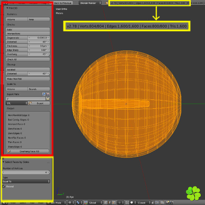Open the Edit Mode dropdown
This screenshot has height=205, width=205.
(56, 203)
